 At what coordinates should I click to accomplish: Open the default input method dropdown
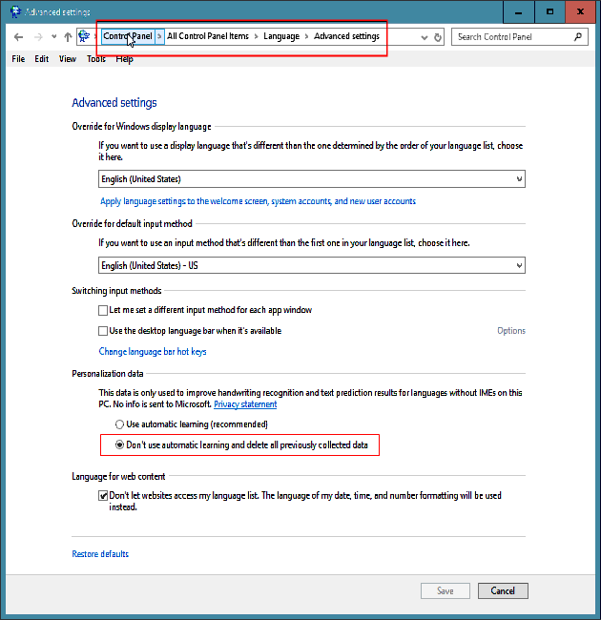tap(312, 265)
